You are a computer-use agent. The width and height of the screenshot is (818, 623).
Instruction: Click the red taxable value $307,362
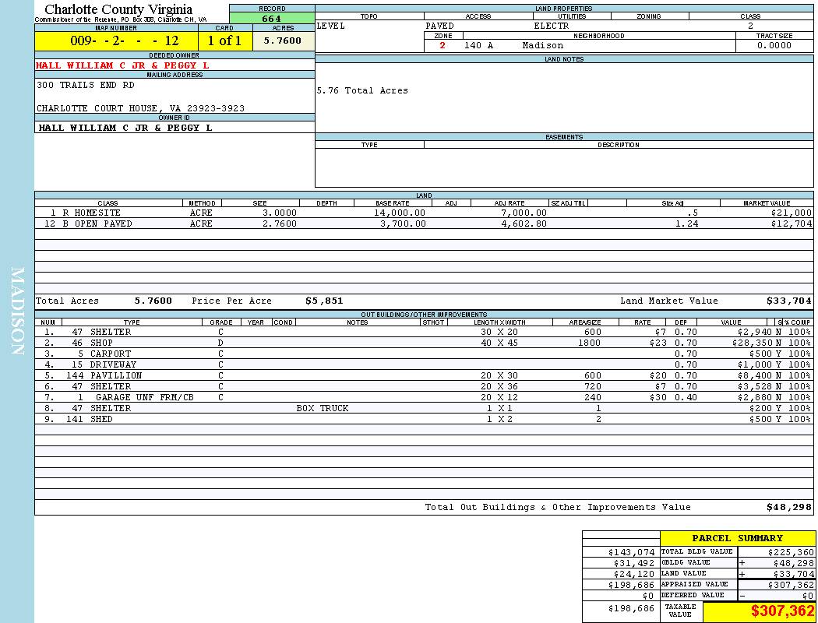click(782, 612)
